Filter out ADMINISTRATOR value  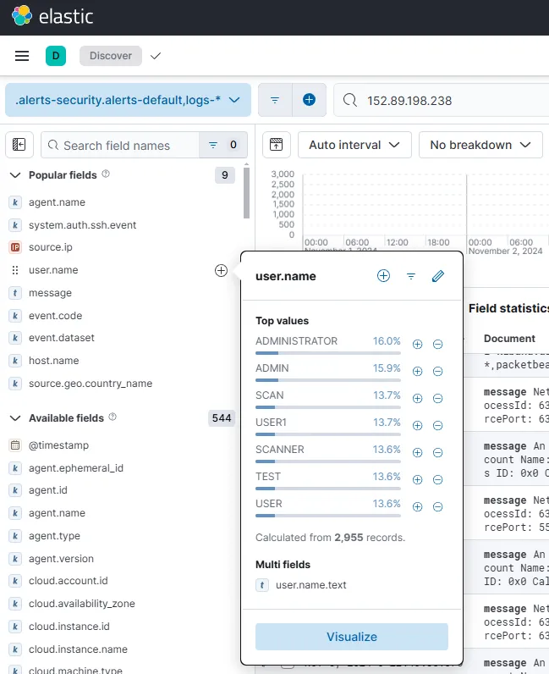[x=437, y=344]
